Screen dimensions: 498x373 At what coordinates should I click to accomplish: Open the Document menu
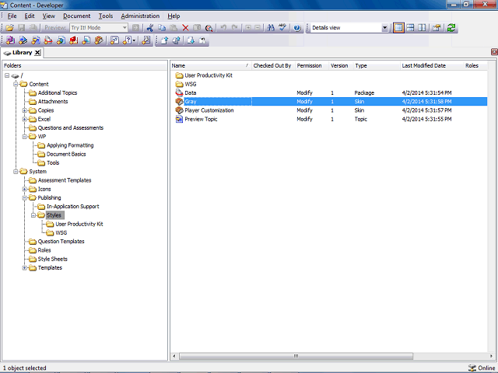point(76,16)
